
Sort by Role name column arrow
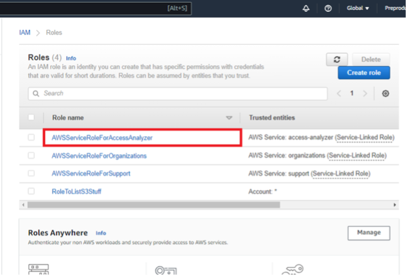pyautogui.click(x=229, y=118)
